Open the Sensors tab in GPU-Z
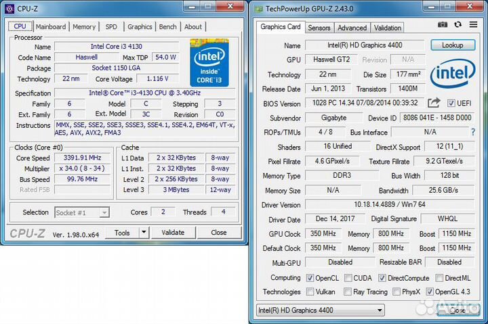This screenshot has height=324, width=488. (319, 28)
